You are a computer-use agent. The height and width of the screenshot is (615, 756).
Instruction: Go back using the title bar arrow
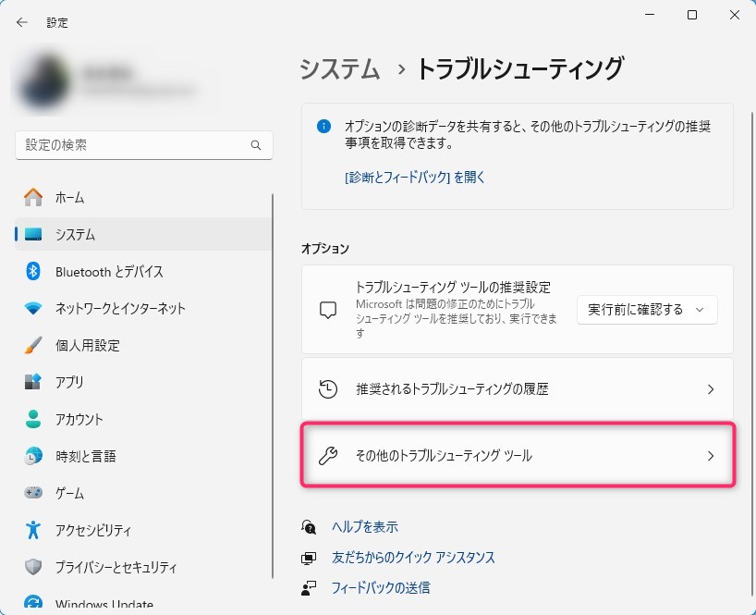[22, 22]
